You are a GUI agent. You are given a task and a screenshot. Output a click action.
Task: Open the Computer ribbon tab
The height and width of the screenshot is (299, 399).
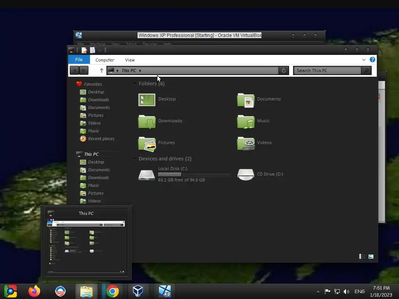[x=104, y=60]
